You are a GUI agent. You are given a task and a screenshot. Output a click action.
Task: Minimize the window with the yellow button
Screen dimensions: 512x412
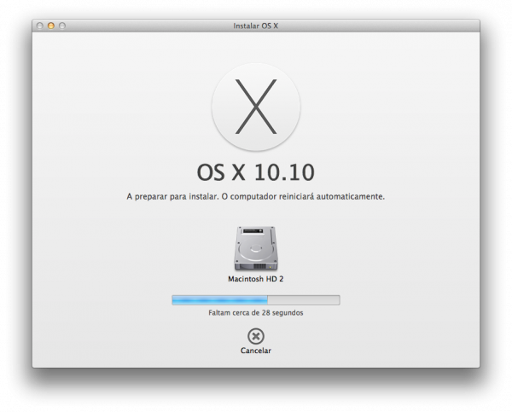tap(51, 26)
